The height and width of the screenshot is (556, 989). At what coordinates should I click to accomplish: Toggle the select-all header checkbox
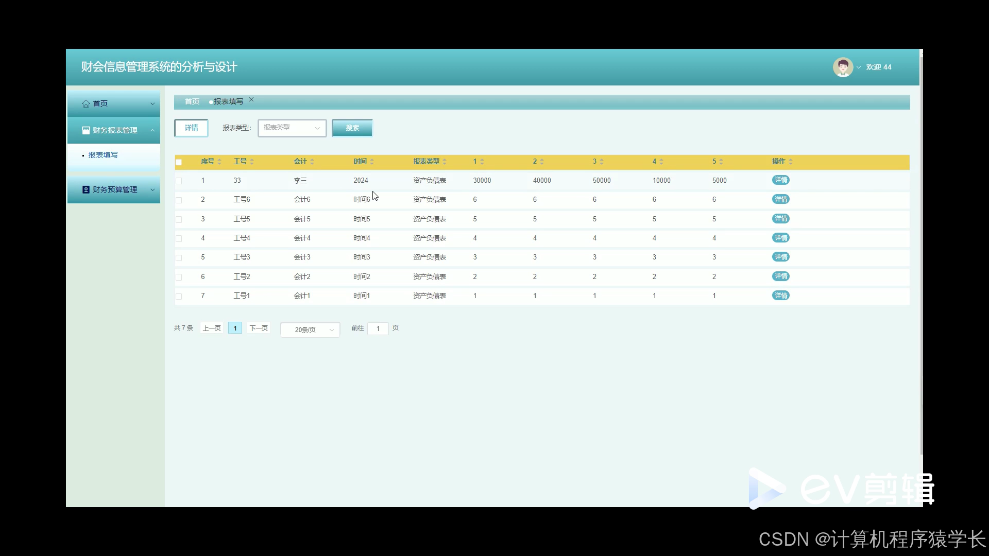[179, 162]
